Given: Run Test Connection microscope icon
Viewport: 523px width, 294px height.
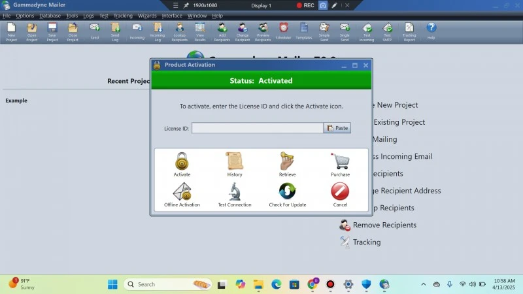Looking at the screenshot, I should pyautogui.click(x=234, y=192).
